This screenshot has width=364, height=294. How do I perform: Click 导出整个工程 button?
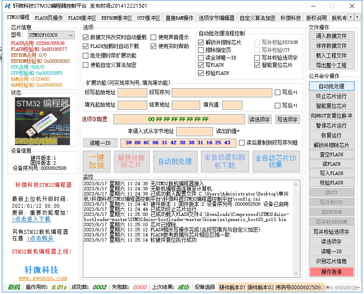pyautogui.click(x=332, y=65)
